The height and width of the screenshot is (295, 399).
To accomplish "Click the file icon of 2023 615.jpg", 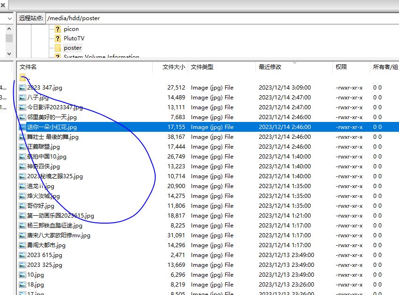I will (23, 255).
